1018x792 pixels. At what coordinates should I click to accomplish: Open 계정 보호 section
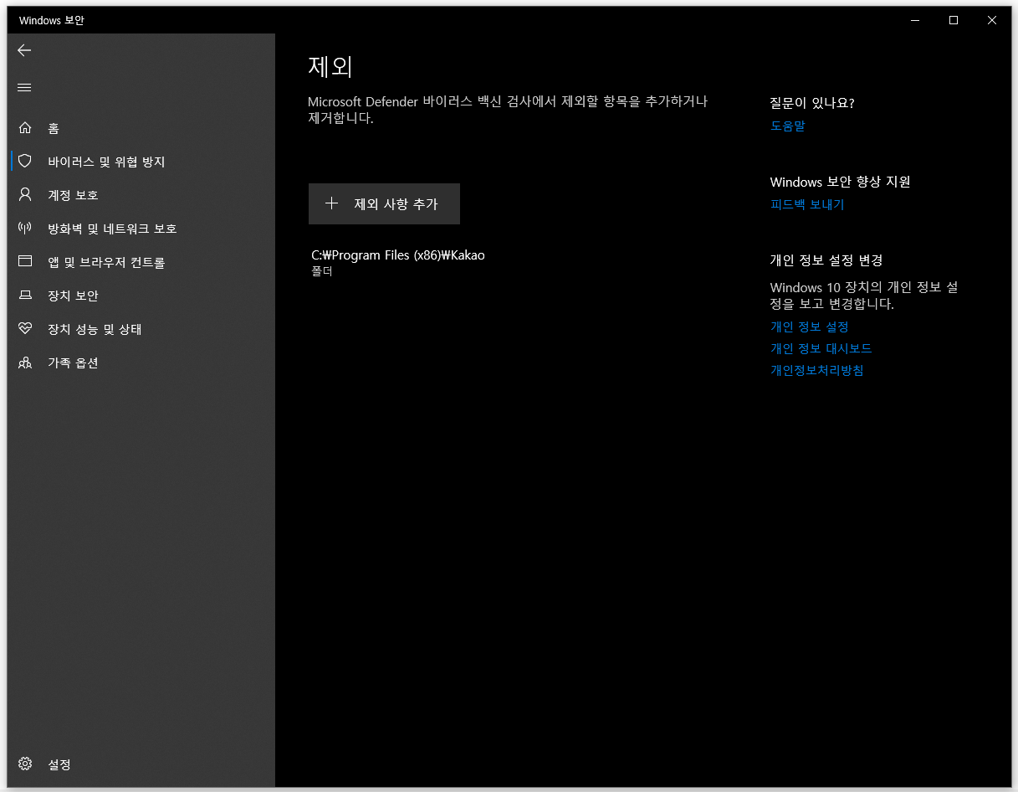pyautogui.click(x=73, y=195)
